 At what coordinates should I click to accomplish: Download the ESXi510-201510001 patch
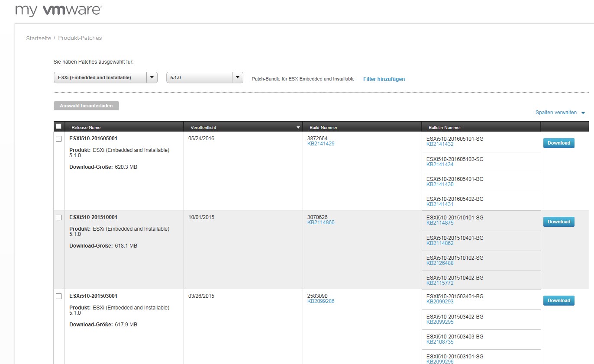click(x=558, y=222)
